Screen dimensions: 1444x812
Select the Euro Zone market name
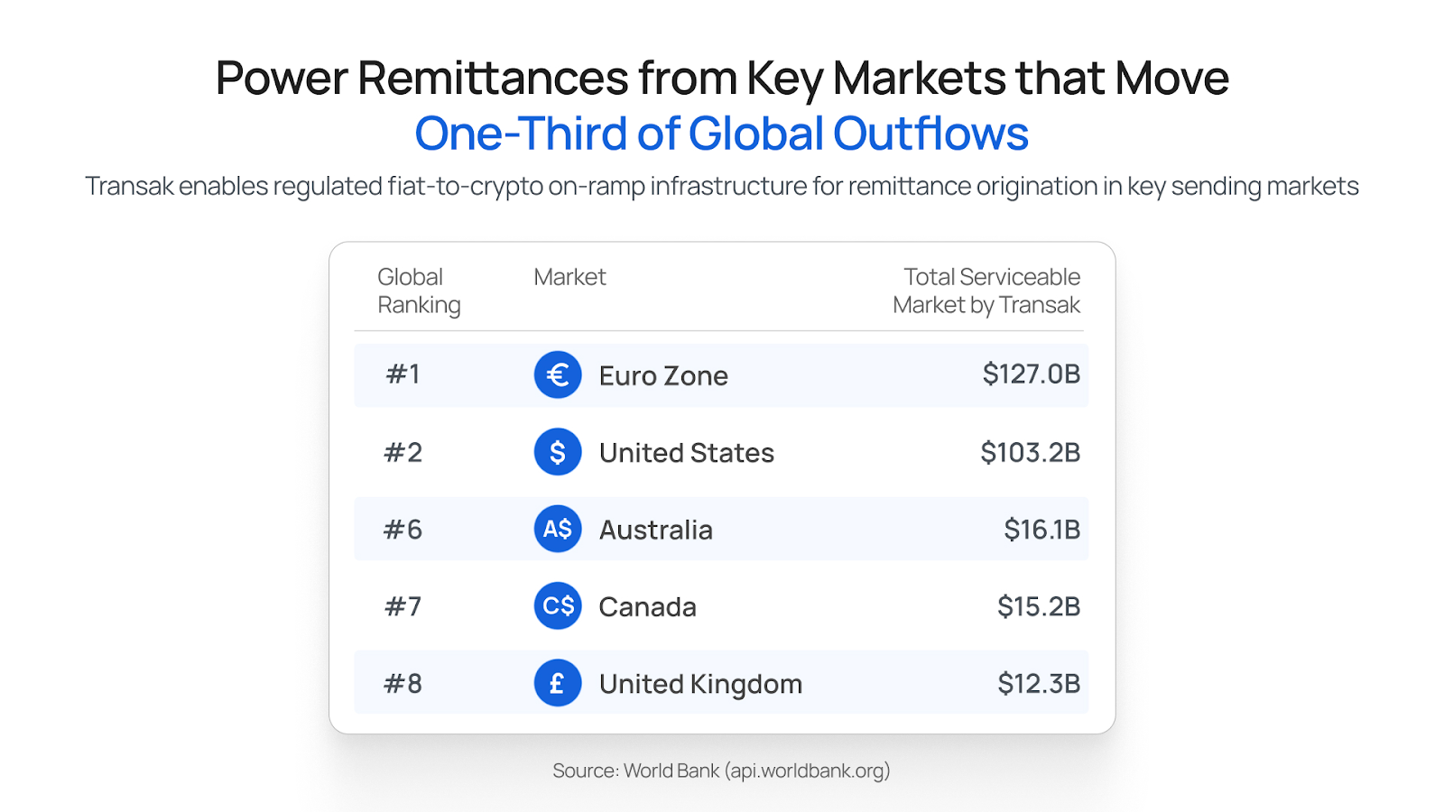tap(663, 375)
